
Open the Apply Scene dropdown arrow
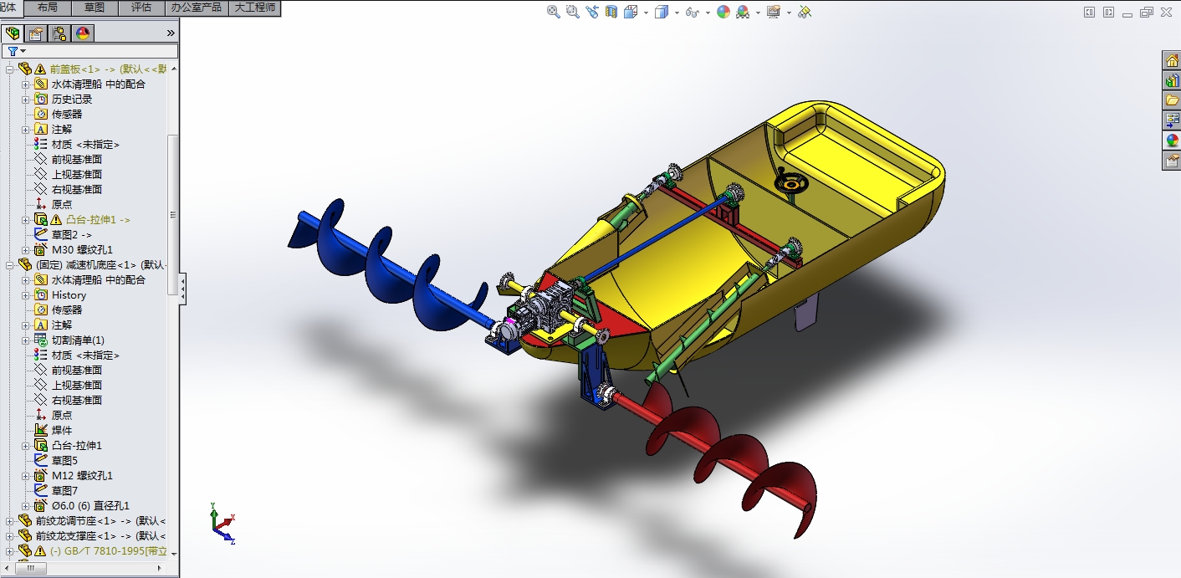[758, 13]
